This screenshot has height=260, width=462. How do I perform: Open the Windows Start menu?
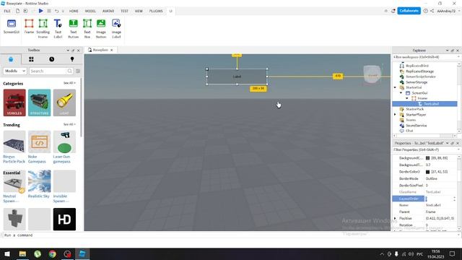pos(7,253)
